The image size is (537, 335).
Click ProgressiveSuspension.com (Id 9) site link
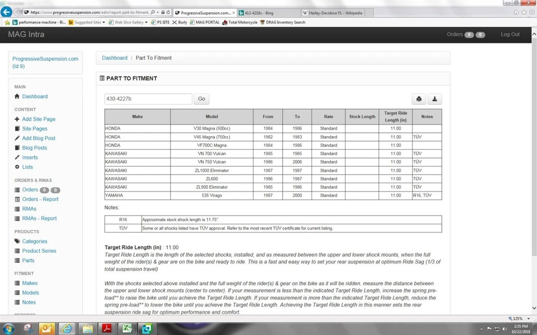coord(45,62)
